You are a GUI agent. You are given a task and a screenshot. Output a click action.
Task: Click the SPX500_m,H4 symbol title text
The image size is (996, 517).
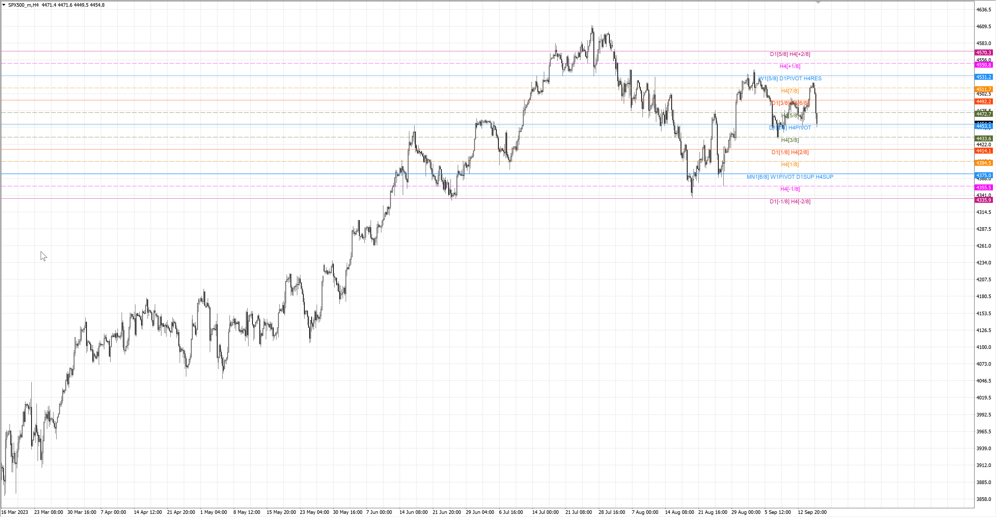(x=23, y=5)
